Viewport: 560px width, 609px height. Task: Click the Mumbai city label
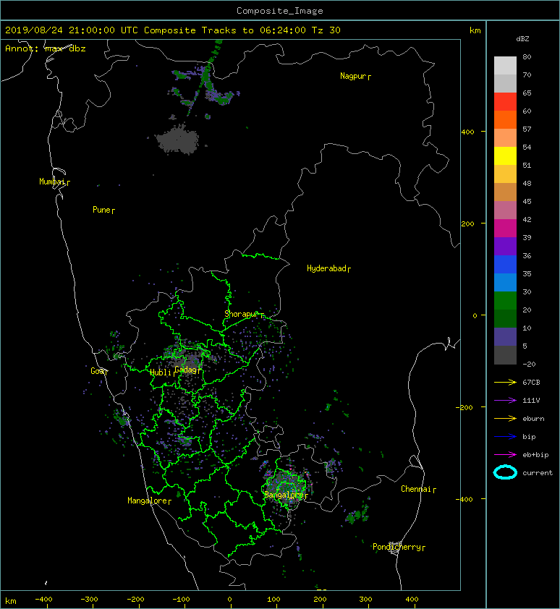tap(52, 182)
